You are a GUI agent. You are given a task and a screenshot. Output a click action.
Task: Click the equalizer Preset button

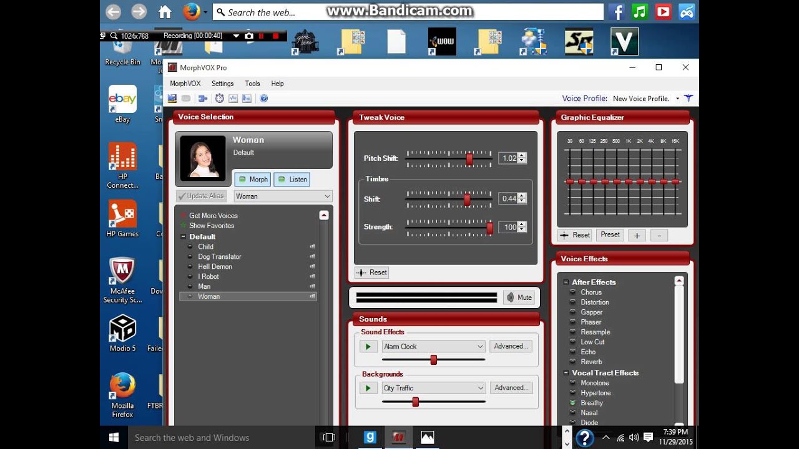pyautogui.click(x=610, y=234)
